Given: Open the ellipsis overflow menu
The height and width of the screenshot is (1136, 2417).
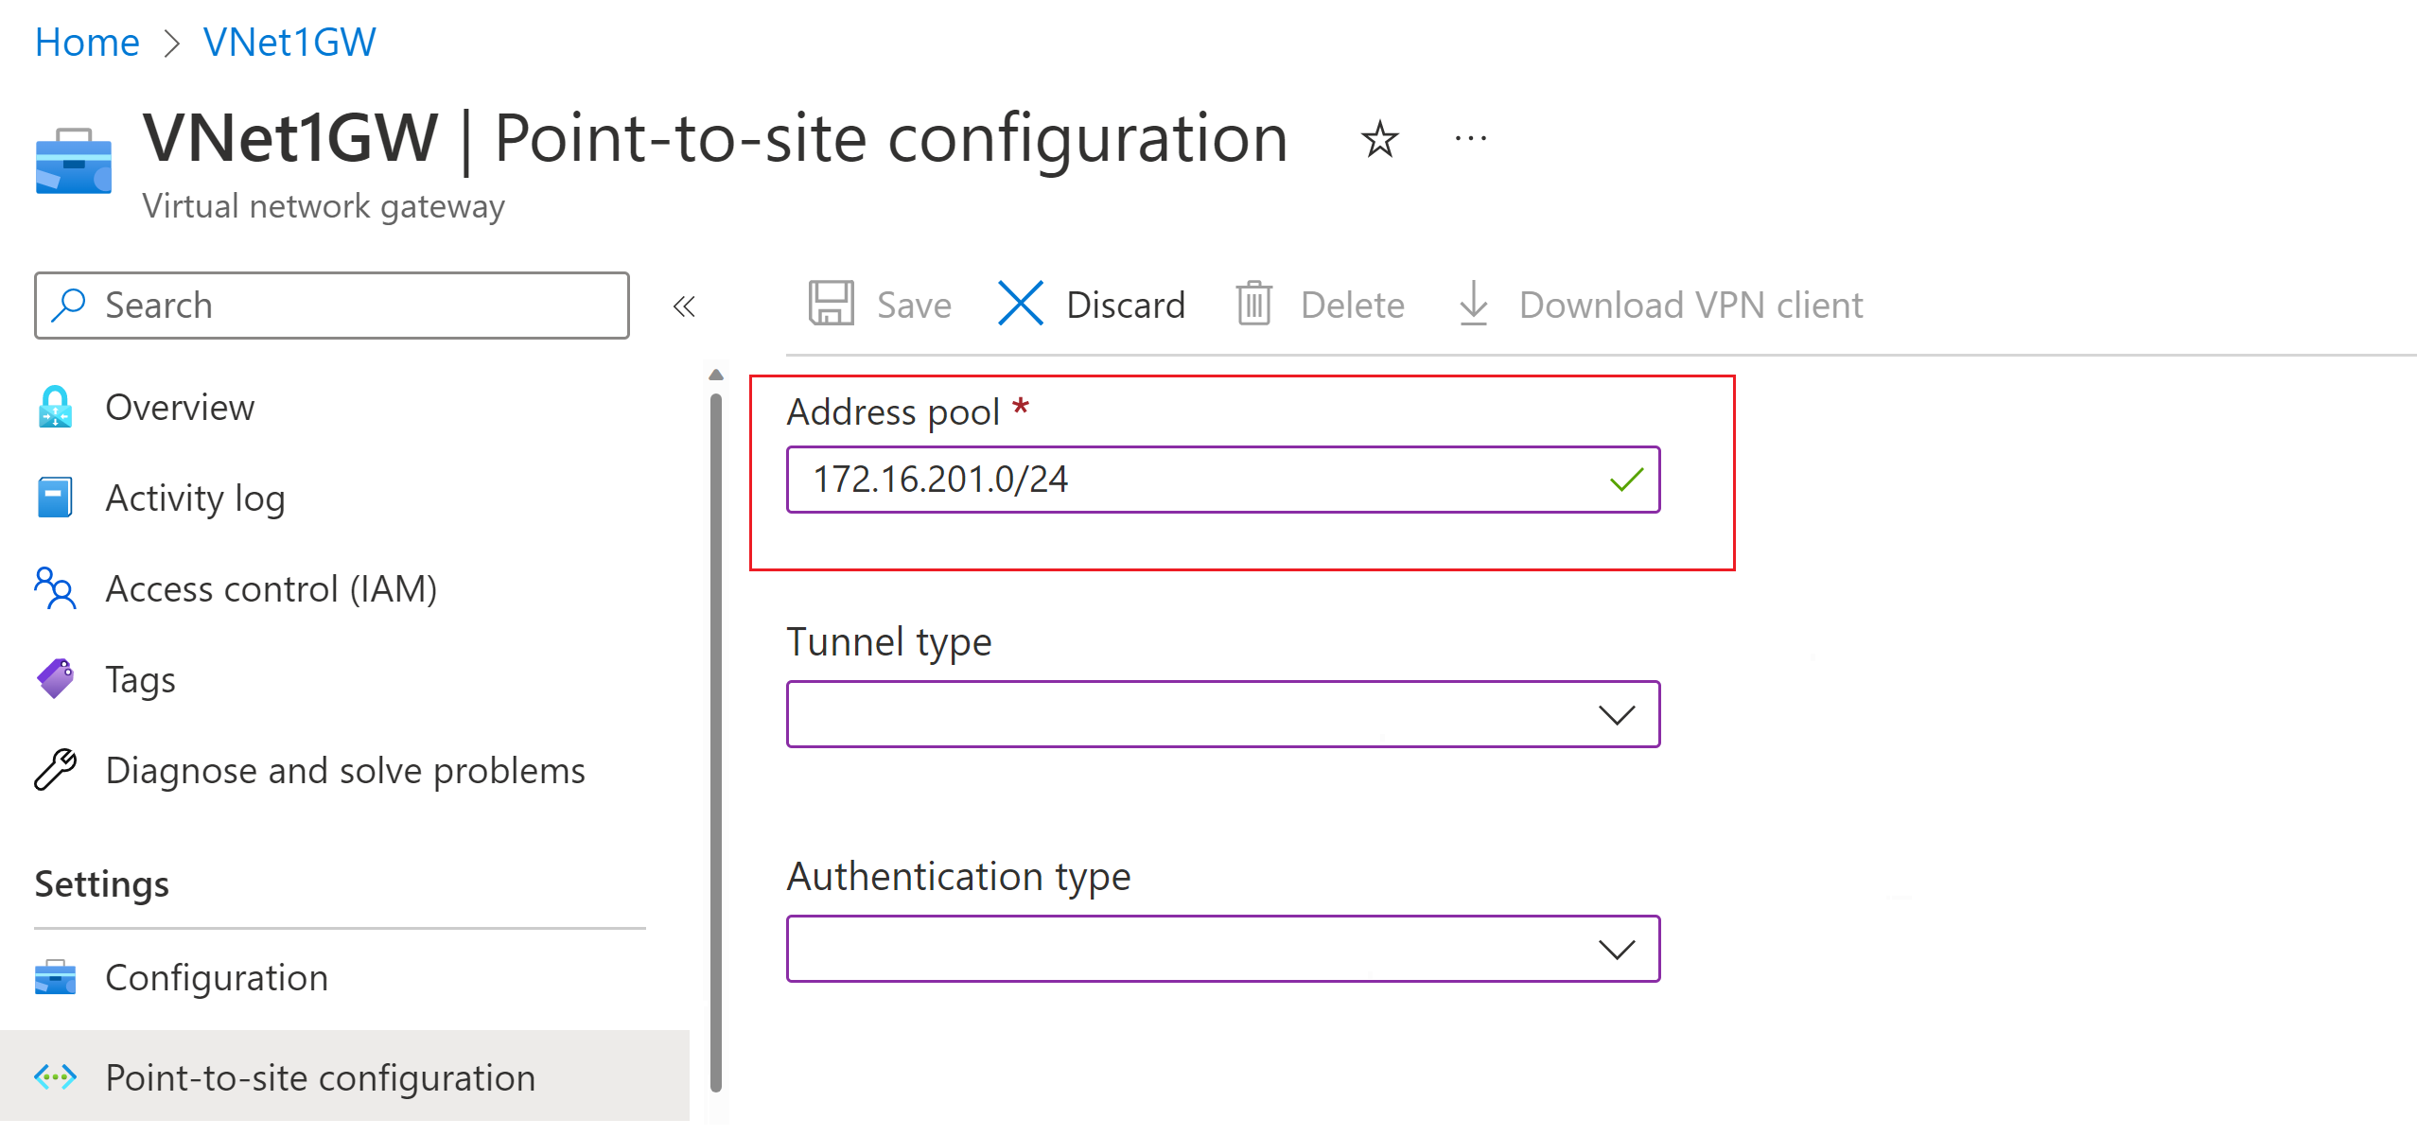Looking at the screenshot, I should click(1470, 138).
